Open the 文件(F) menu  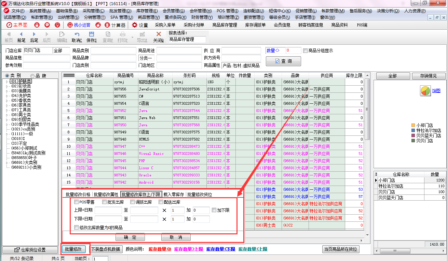click(18, 11)
